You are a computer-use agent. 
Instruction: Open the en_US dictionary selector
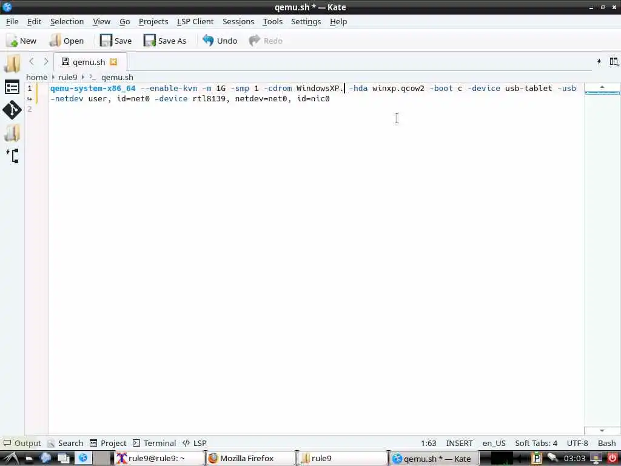(x=494, y=443)
